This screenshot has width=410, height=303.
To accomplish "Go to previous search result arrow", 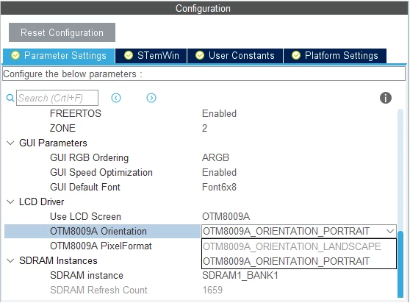I will pos(116,98).
